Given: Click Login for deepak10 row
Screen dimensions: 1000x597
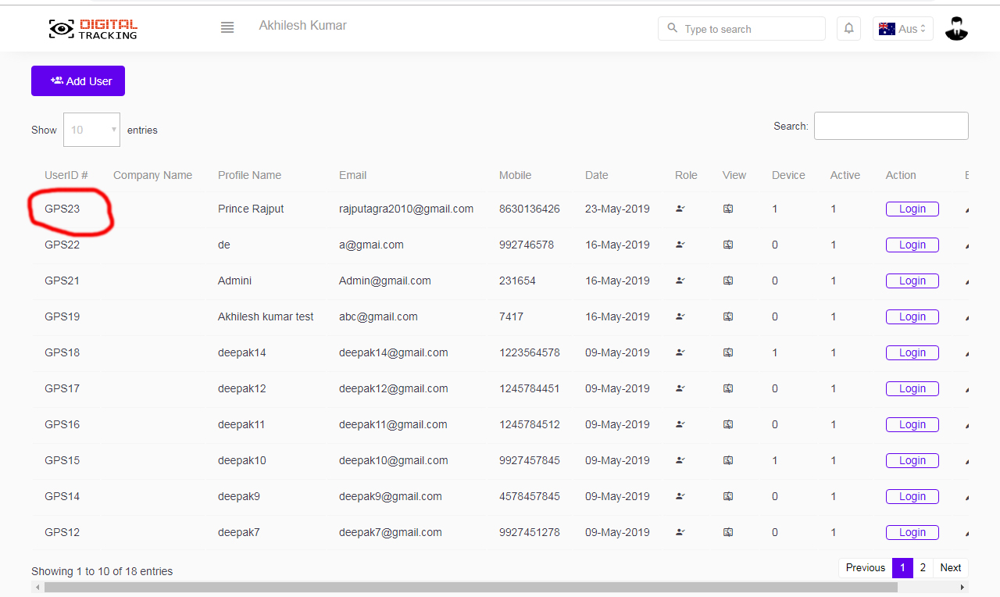Looking at the screenshot, I should point(912,460).
